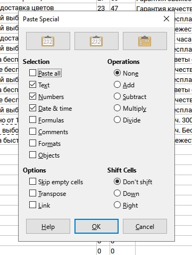The image size is (192, 255).
Task: Click the Values & Formats paste preset icon
Action: (96, 41)
